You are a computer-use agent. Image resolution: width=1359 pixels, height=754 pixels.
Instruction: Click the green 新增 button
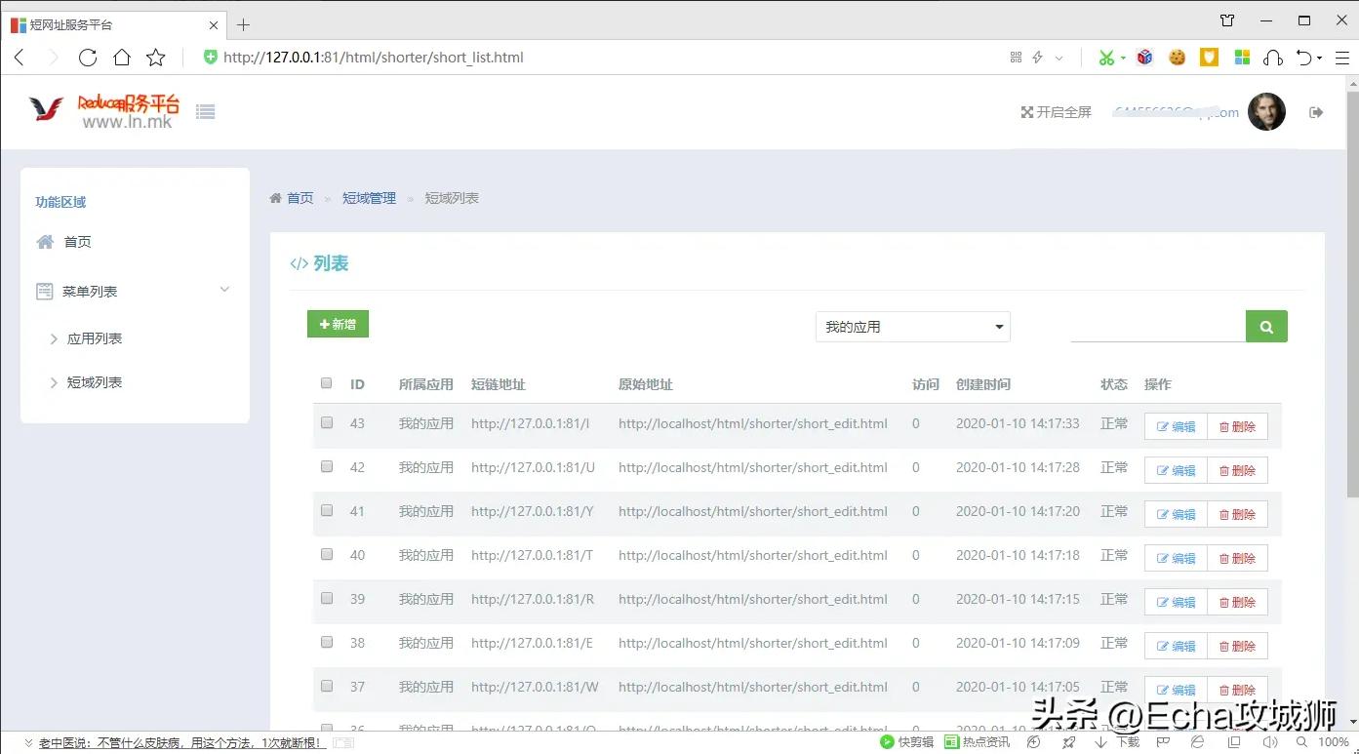[x=338, y=323]
